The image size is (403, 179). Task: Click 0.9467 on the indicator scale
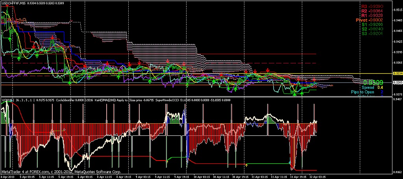pyautogui.click(x=397, y=99)
